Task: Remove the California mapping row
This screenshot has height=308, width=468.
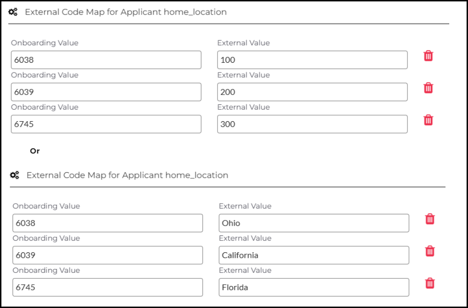Action: [430, 251]
